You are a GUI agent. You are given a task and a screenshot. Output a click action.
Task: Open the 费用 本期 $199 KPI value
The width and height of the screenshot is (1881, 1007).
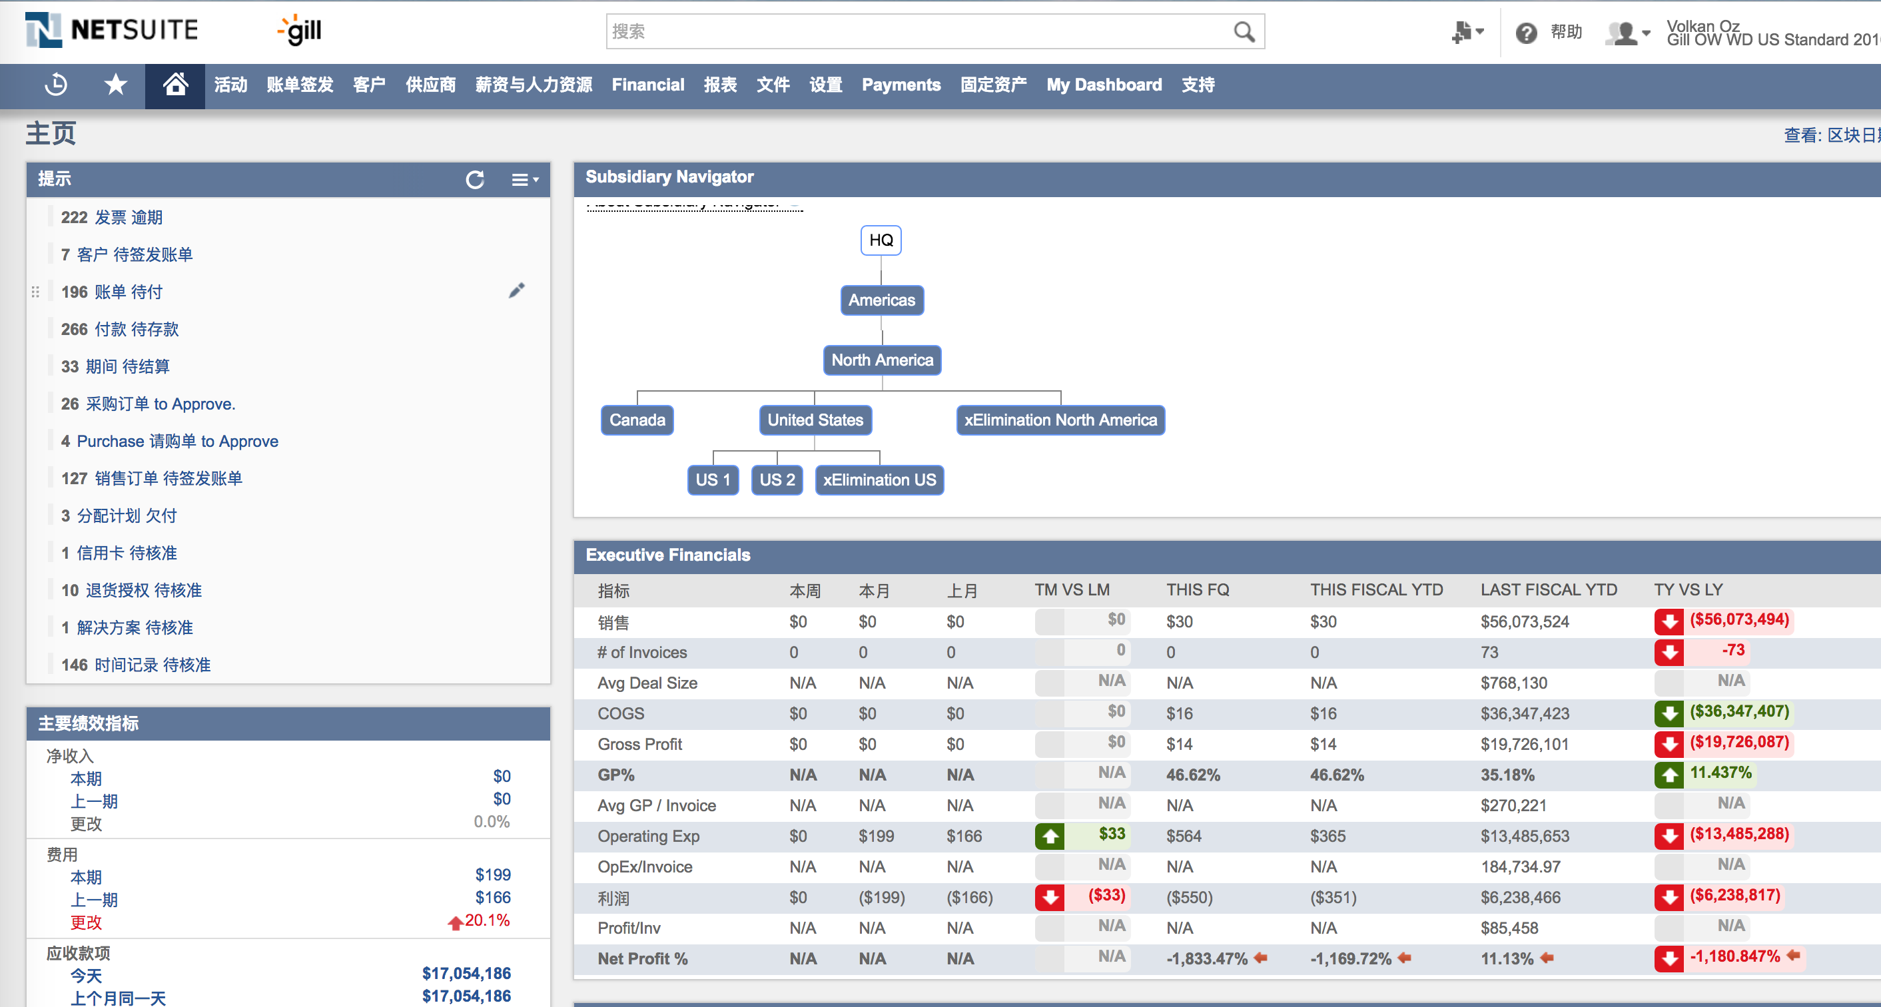click(493, 875)
